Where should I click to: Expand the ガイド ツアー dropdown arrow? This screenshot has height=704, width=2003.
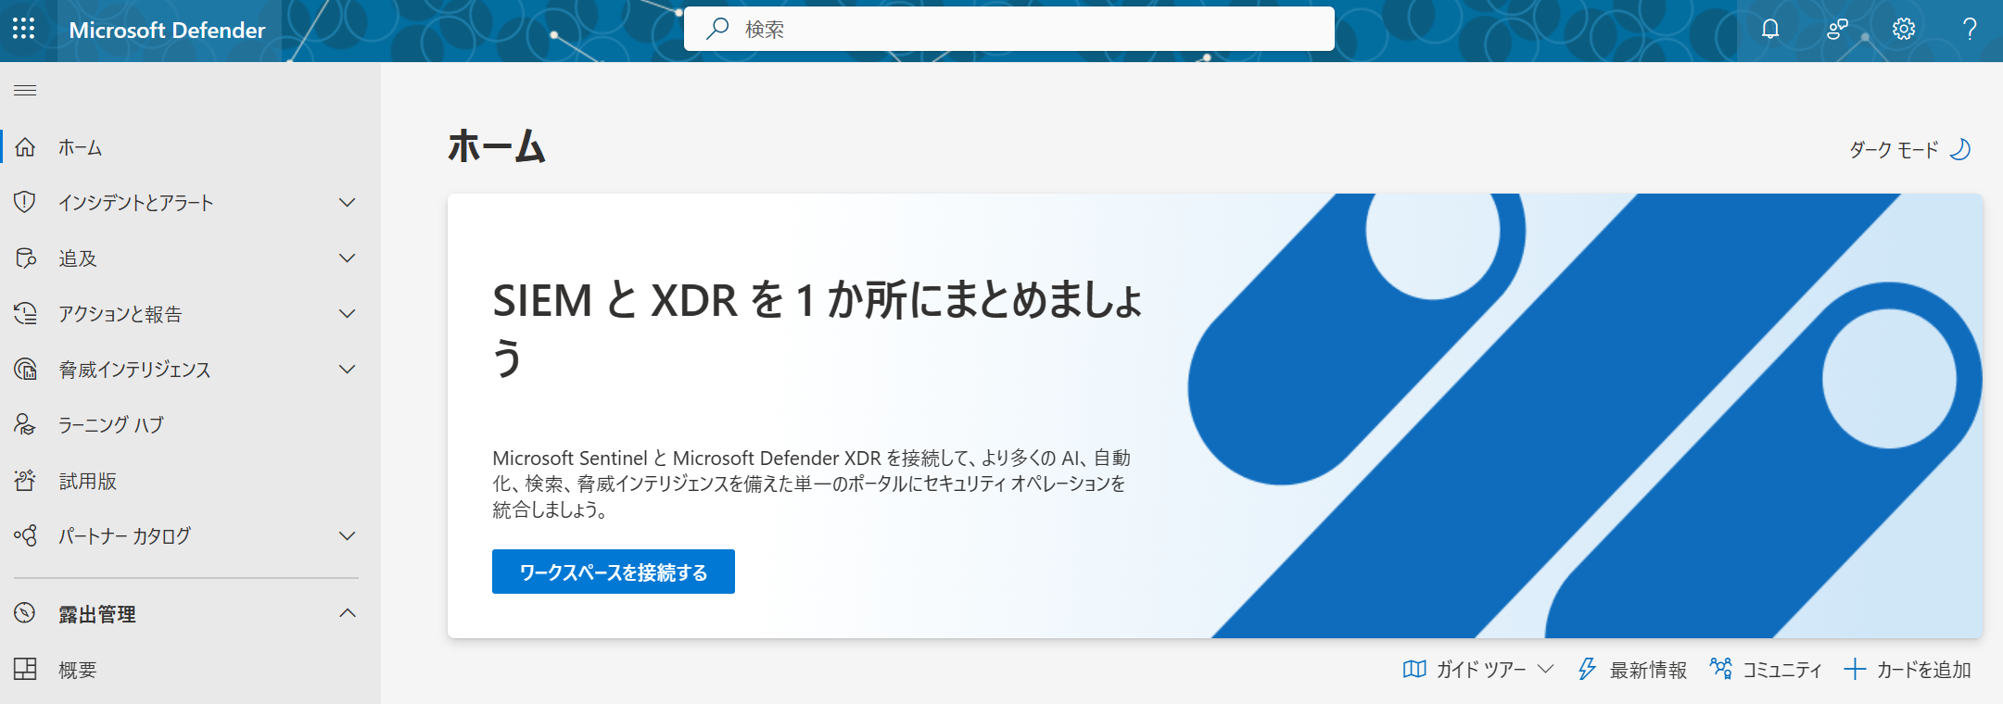pos(1545,669)
